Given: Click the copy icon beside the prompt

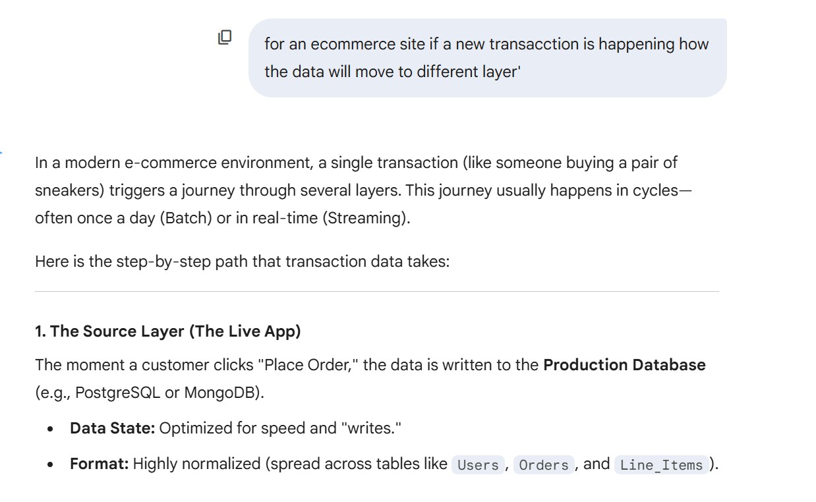Looking at the screenshot, I should click(225, 38).
